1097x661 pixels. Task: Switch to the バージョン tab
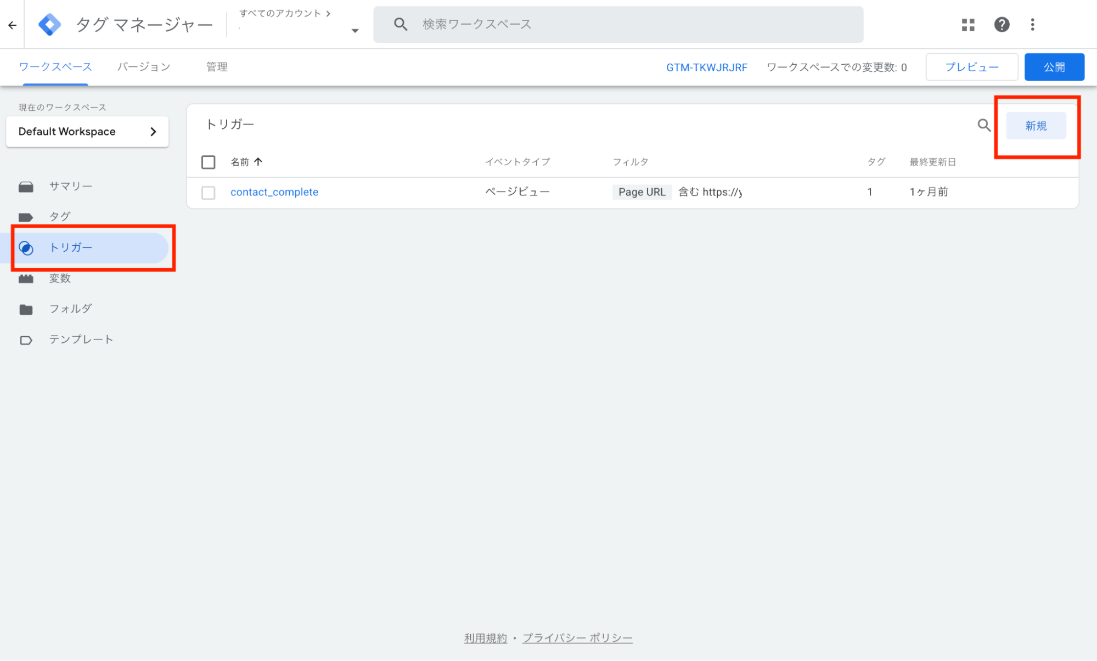[x=144, y=67]
